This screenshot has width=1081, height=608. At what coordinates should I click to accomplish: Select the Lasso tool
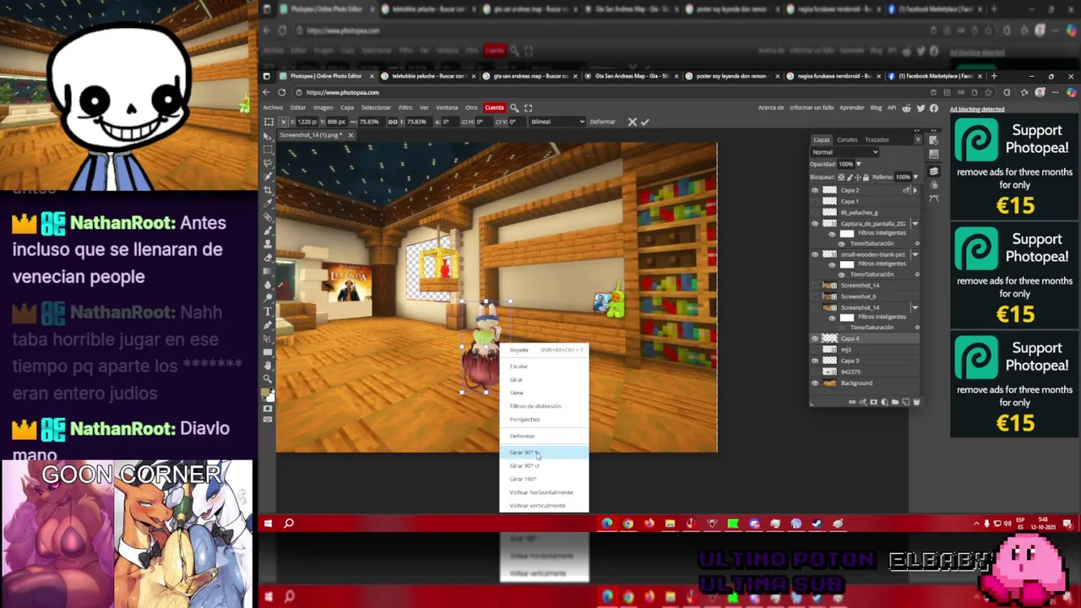[x=269, y=163]
